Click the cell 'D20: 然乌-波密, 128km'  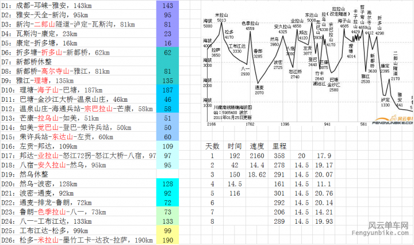click(78, 183)
